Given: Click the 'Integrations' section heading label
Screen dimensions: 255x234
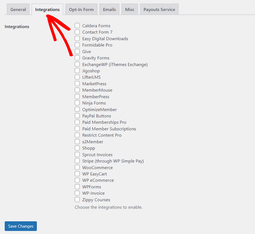Looking at the screenshot, I should point(17,27).
